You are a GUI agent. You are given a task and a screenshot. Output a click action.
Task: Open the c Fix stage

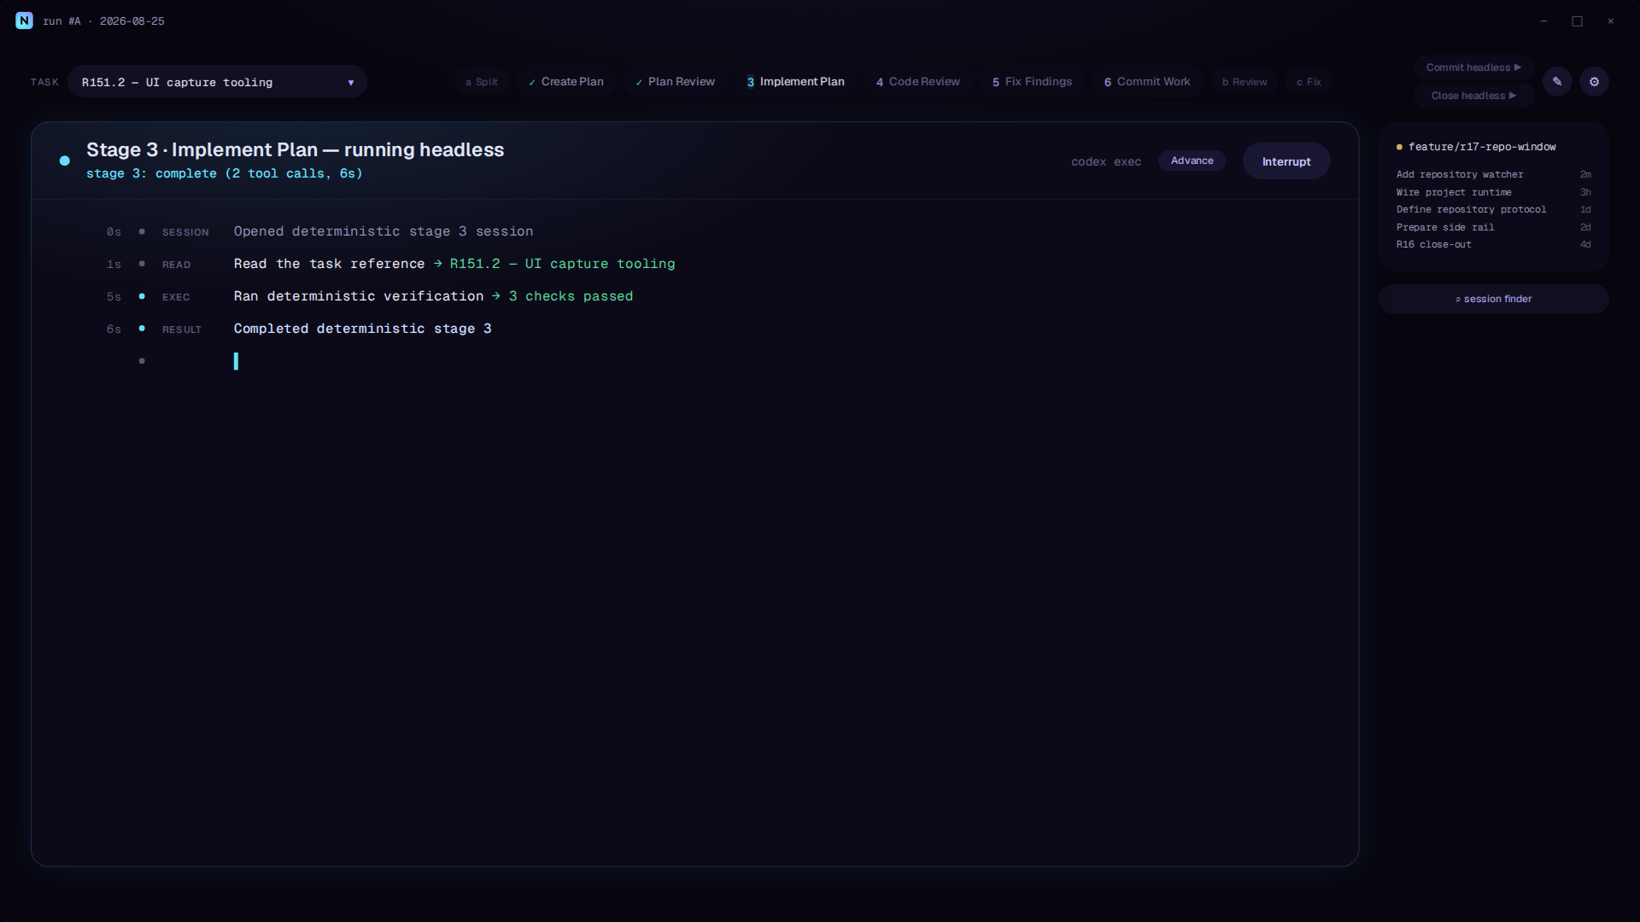1309,82
